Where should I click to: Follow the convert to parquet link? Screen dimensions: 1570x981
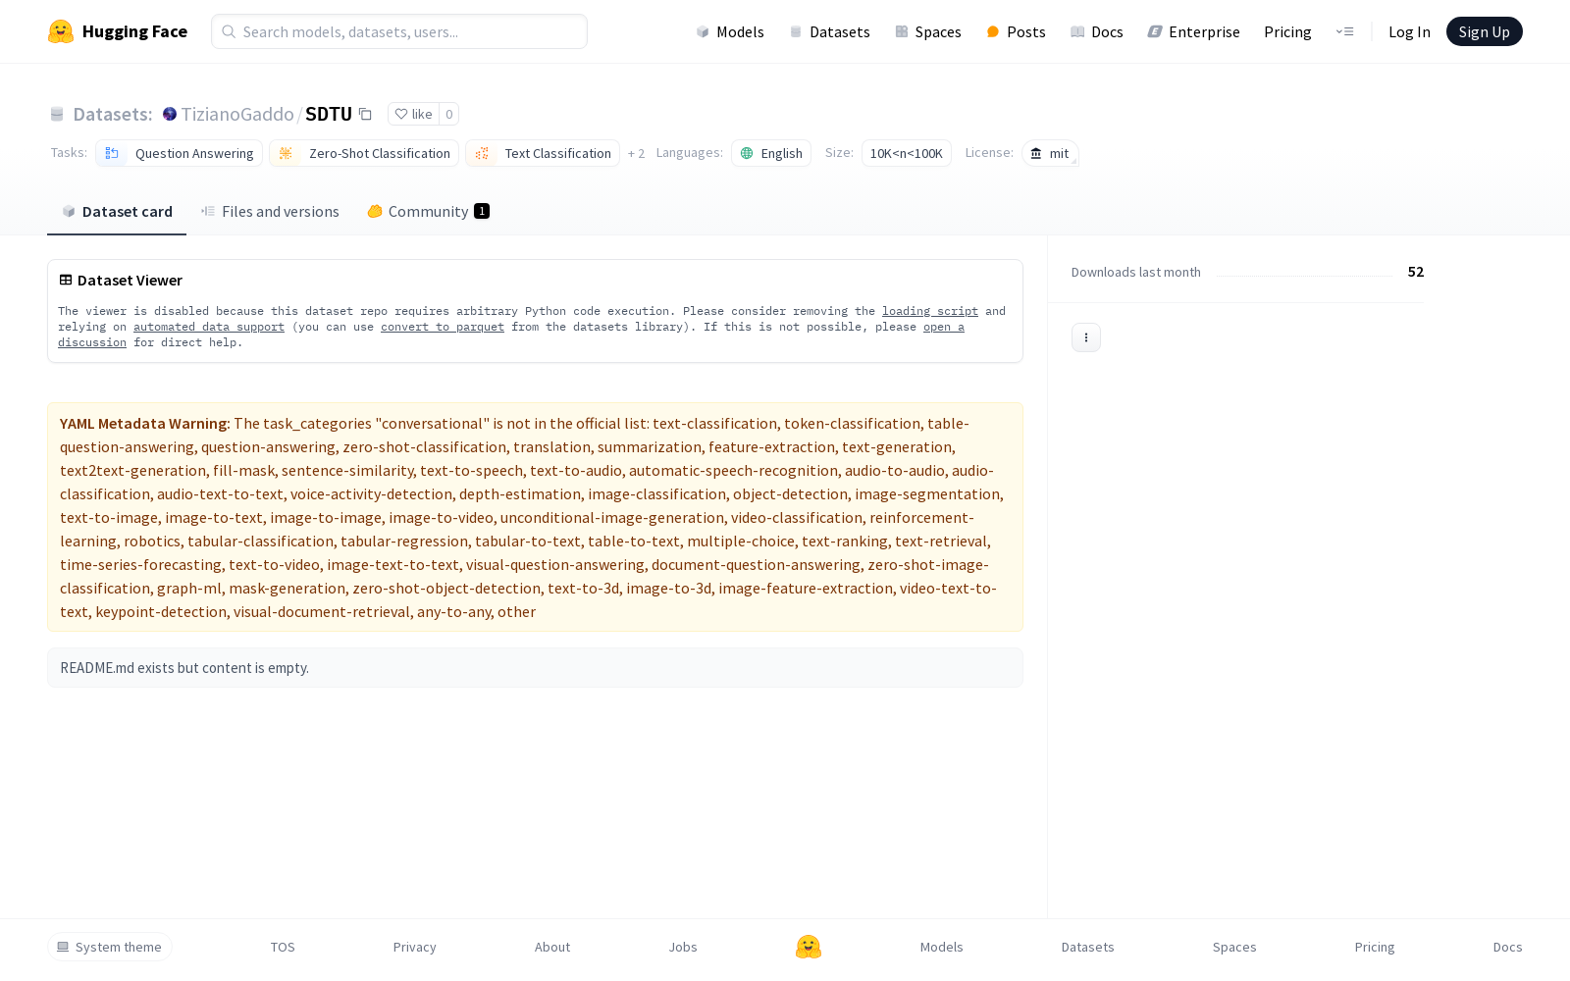coord(443,327)
